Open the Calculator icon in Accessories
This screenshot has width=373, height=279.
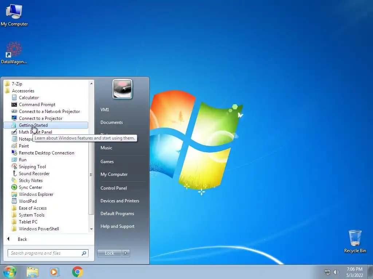[x=14, y=97]
